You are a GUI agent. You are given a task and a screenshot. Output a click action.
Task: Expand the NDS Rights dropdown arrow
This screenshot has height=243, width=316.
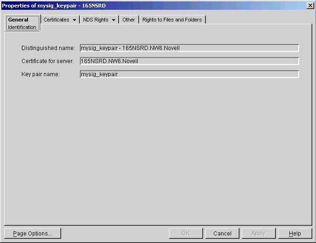[113, 20]
